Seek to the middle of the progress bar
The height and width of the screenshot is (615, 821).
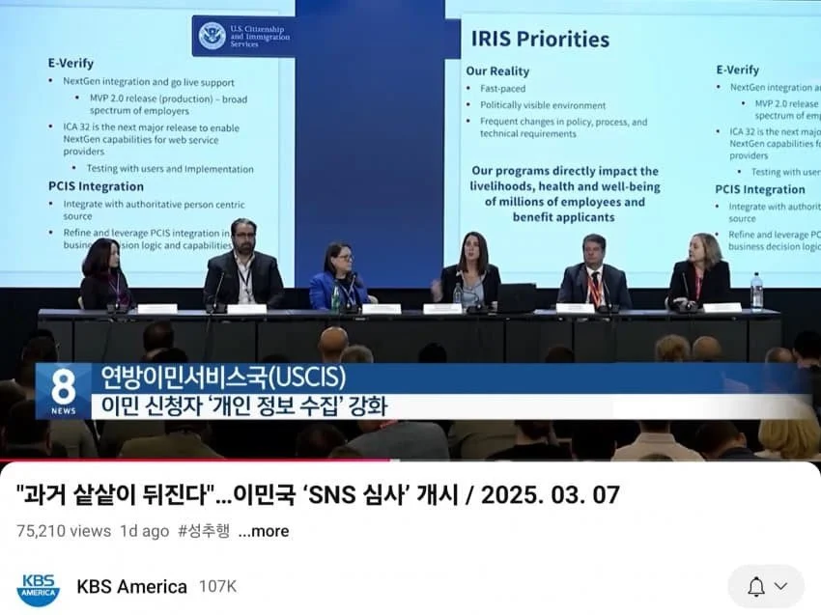410,461
